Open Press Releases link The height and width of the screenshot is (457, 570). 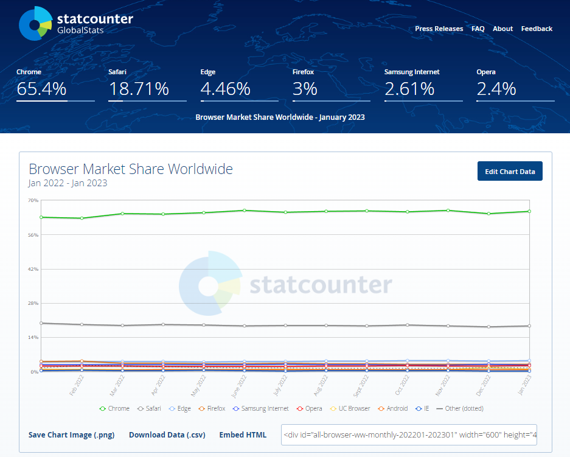point(439,29)
